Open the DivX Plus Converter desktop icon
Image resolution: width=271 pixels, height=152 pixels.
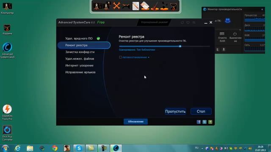[7, 133]
